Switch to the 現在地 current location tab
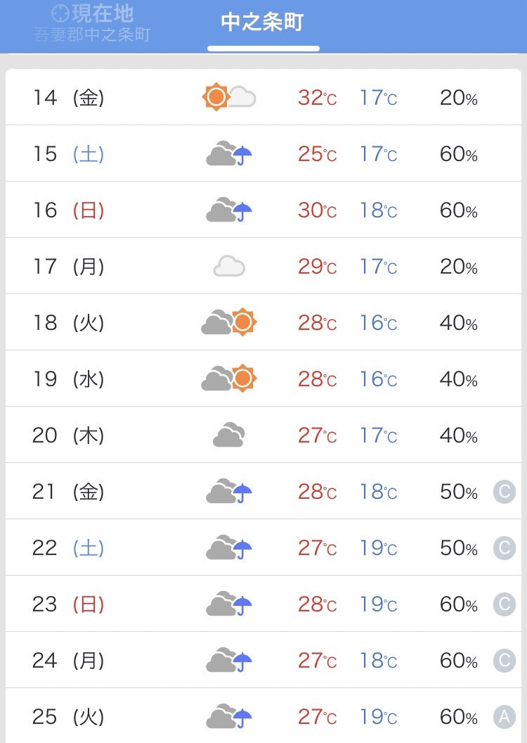527x743 pixels. click(92, 24)
